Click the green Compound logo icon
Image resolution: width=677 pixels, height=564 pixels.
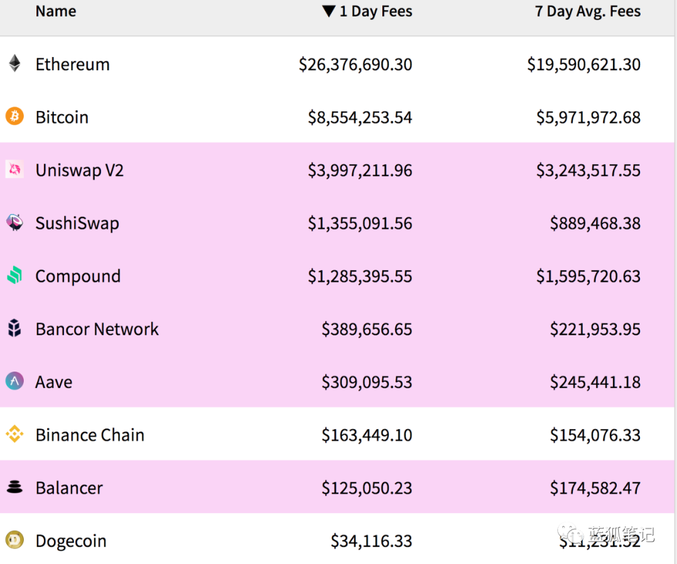[14, 275]
